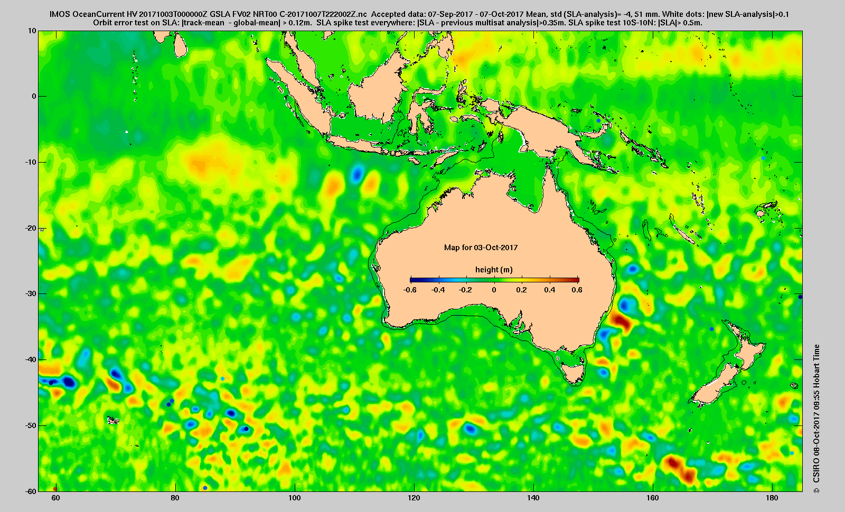Click the latitude axis label -10
845x512 pixels.
[x=31, y=162]
